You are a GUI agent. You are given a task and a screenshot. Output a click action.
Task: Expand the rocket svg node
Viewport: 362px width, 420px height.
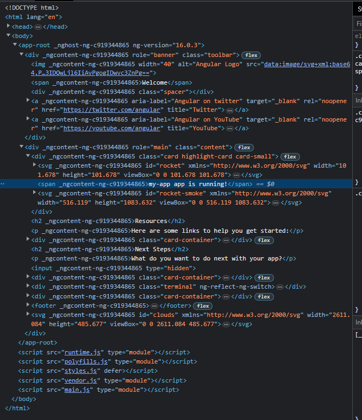click(34, 165)
